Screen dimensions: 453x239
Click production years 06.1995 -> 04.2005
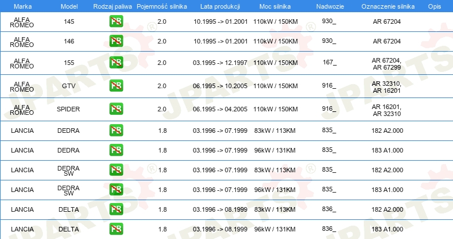coord(220,109)
